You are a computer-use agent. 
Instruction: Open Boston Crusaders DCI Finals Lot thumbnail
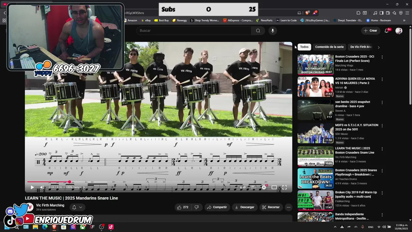coord(315,65)
